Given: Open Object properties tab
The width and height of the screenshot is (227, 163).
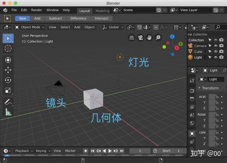Looking at the screenshot, I should [x=192, y=134].
